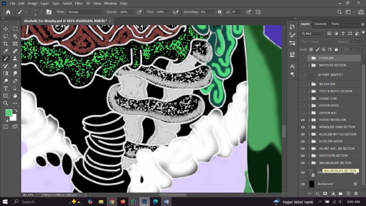Open the Filter menu

[x=79, y=3]
